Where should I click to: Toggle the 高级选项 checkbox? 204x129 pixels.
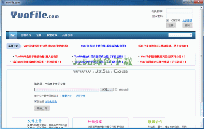pyautogui.click(x=116, y=89)
